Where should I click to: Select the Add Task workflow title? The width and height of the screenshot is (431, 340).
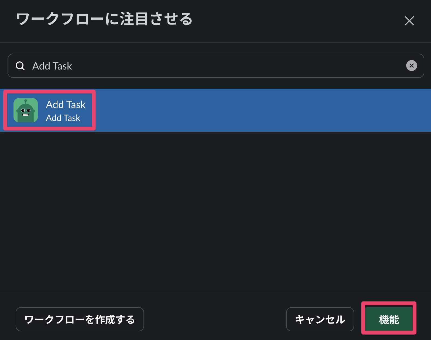coord(66,105)
